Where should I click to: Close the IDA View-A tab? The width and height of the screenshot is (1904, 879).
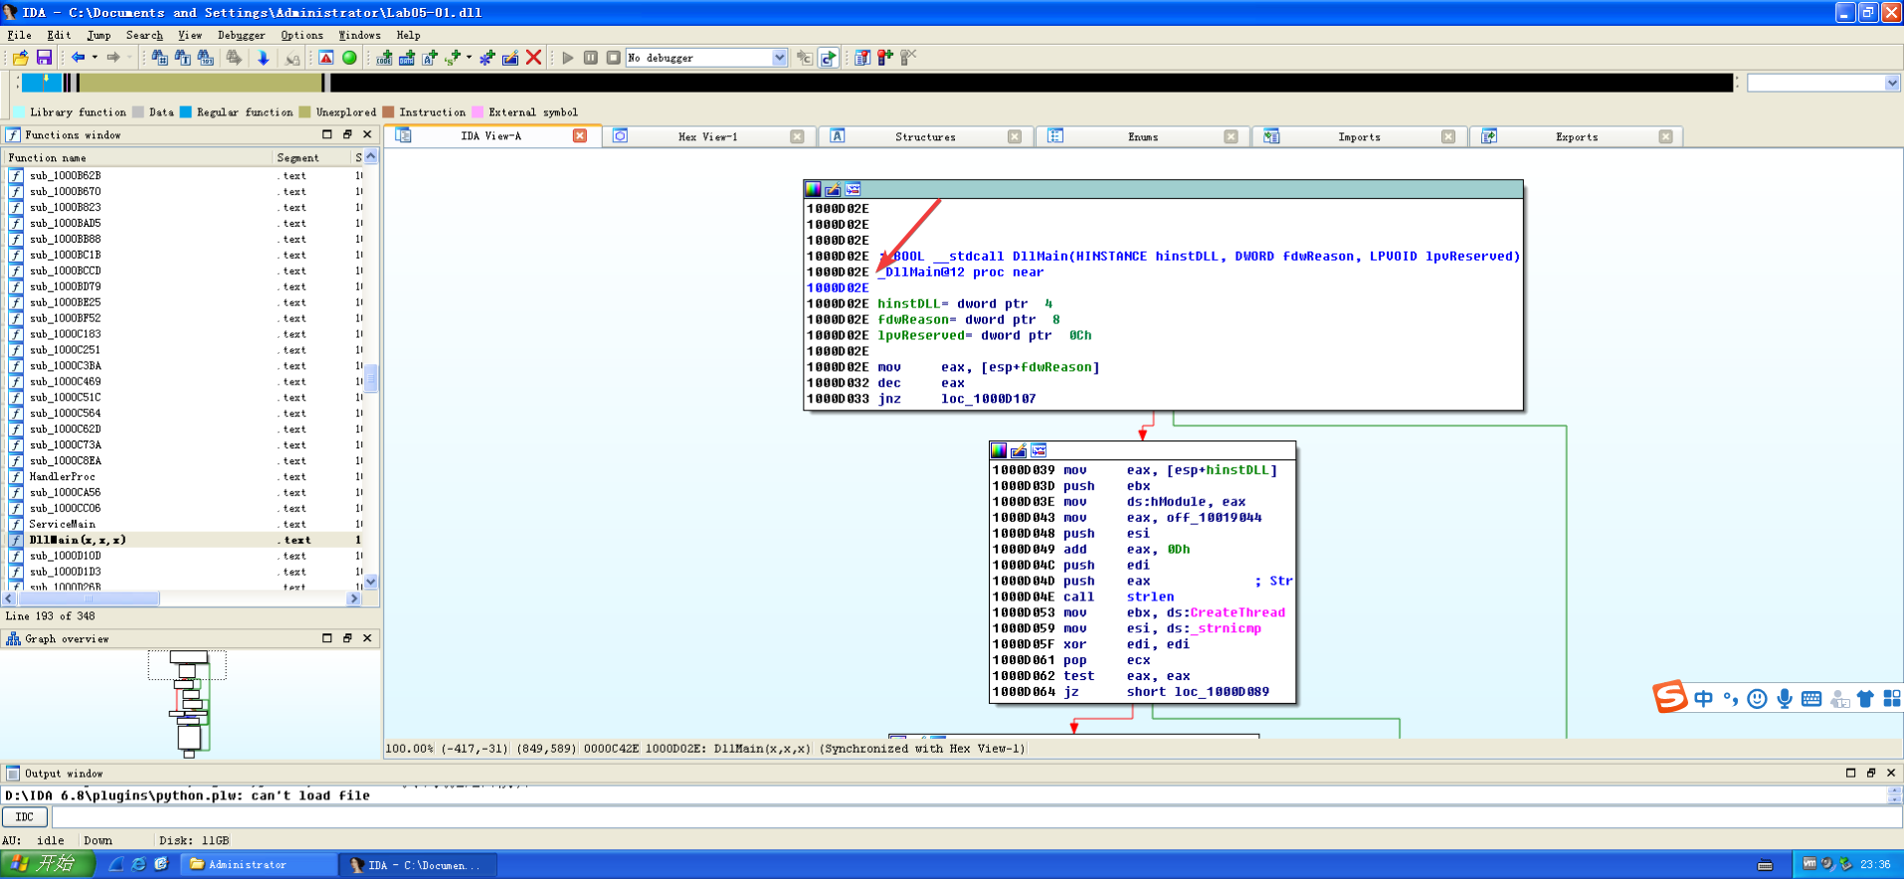pyautogui.click(x=580, y=136)
